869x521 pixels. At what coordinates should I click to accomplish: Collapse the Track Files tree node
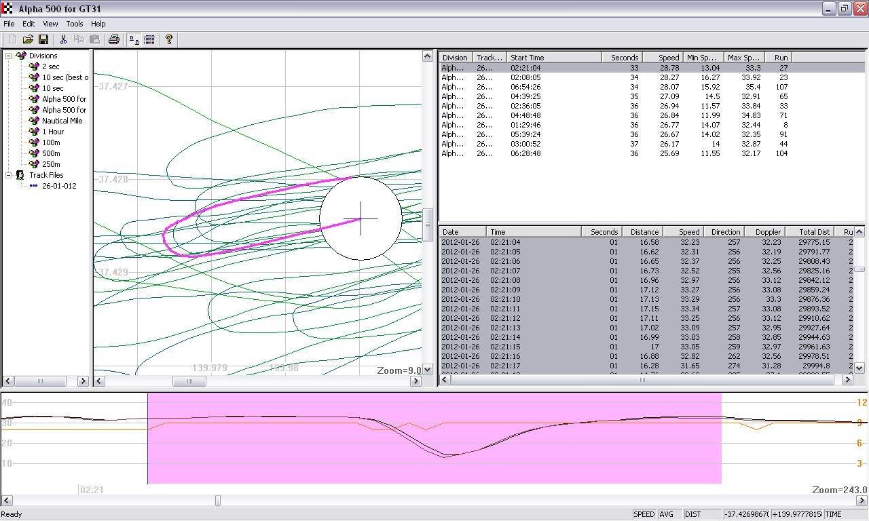pyautogui.click(x=9, y=175)
